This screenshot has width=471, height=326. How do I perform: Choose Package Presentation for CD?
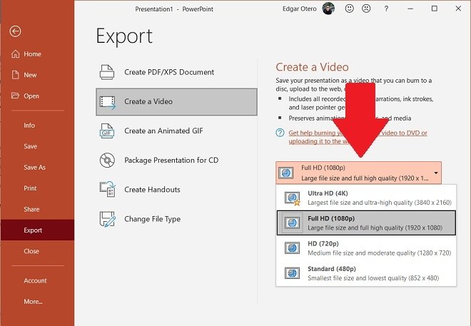[x=176, y=161]
